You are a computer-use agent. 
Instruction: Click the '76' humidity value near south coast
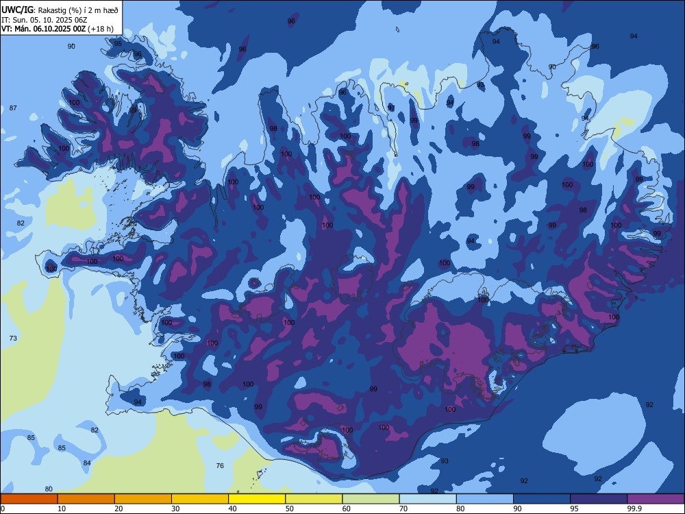(x=220, y=465)
